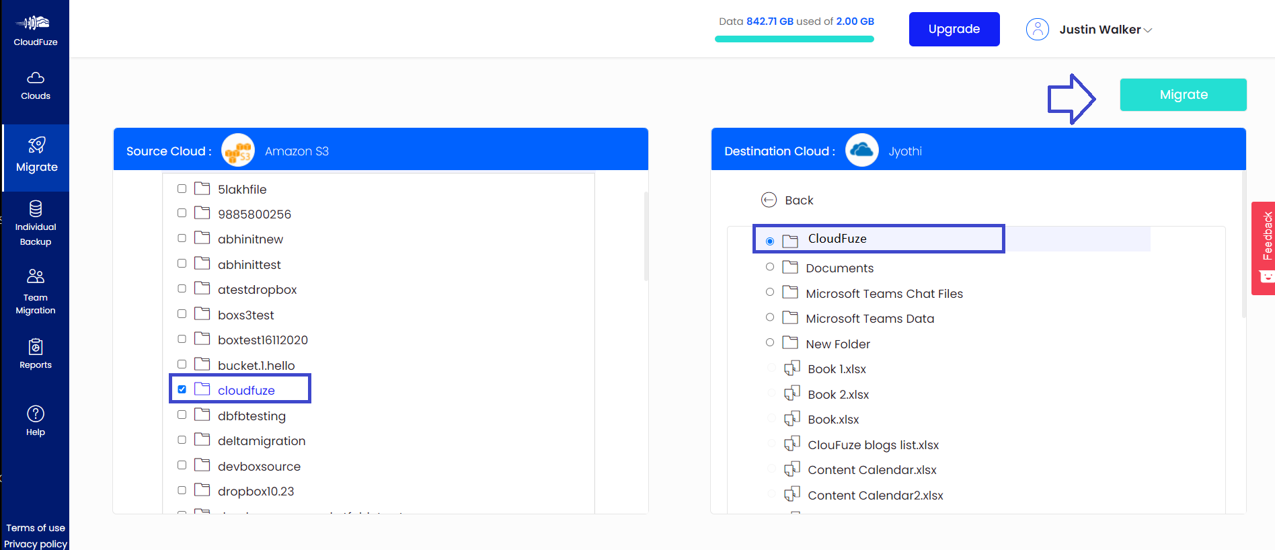Open the Help section
Screen dimensions: 1275x550
36,422
